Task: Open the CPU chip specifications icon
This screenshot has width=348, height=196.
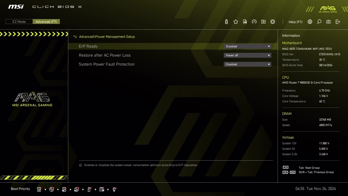Action: pos(273,22)
